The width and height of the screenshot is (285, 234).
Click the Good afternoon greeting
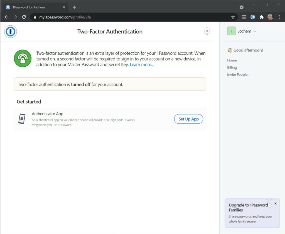point(248,50)
